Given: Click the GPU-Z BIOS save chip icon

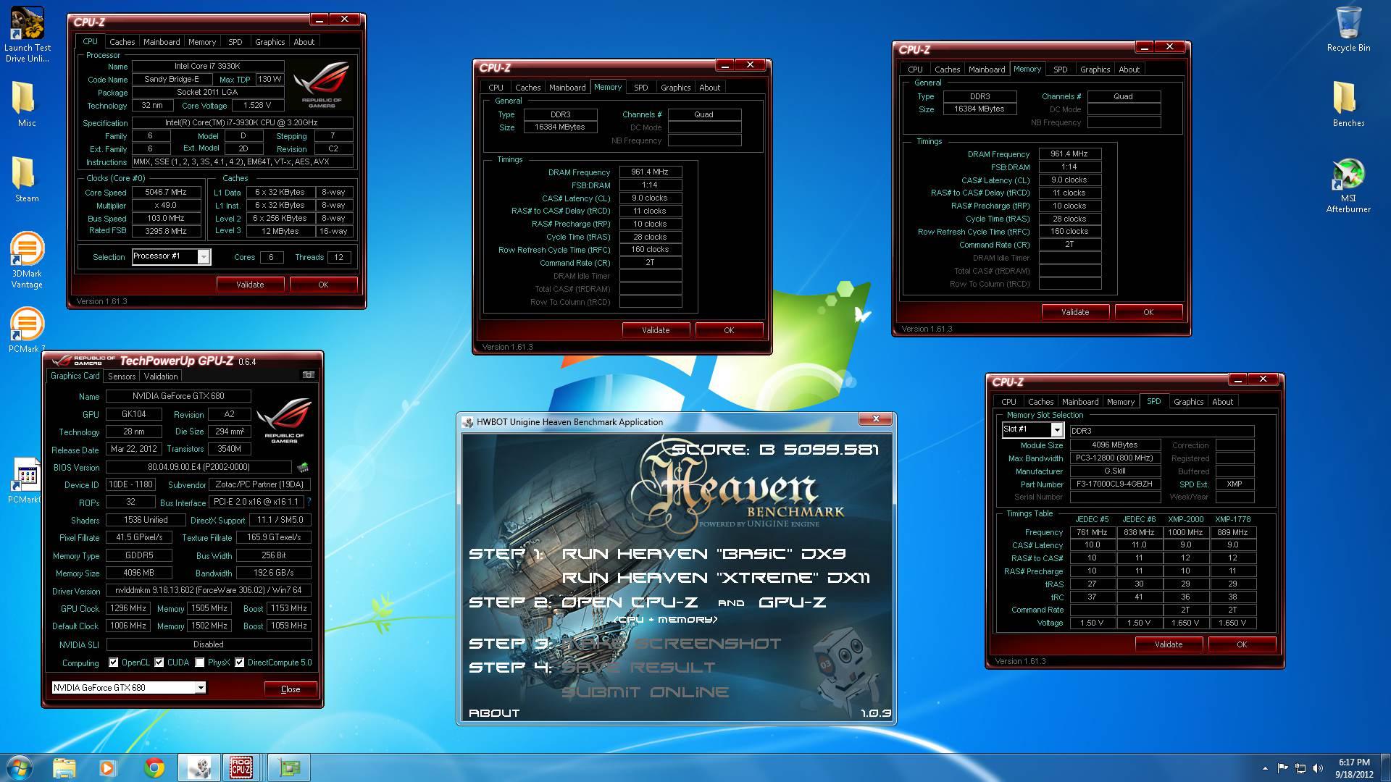Looking at the screenshot, I should point(303,468).
